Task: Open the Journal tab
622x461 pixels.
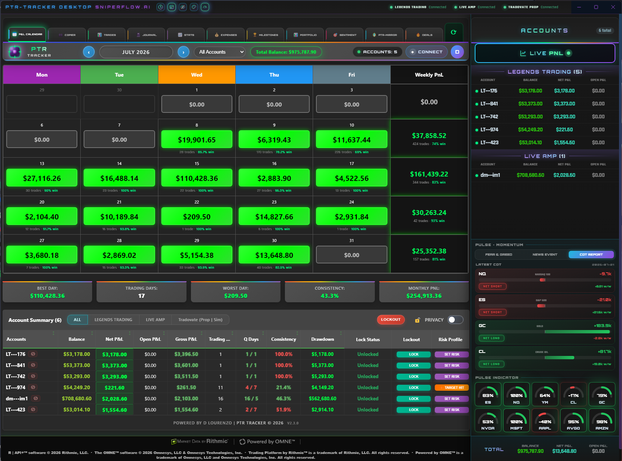Action: tap(147, 35)
